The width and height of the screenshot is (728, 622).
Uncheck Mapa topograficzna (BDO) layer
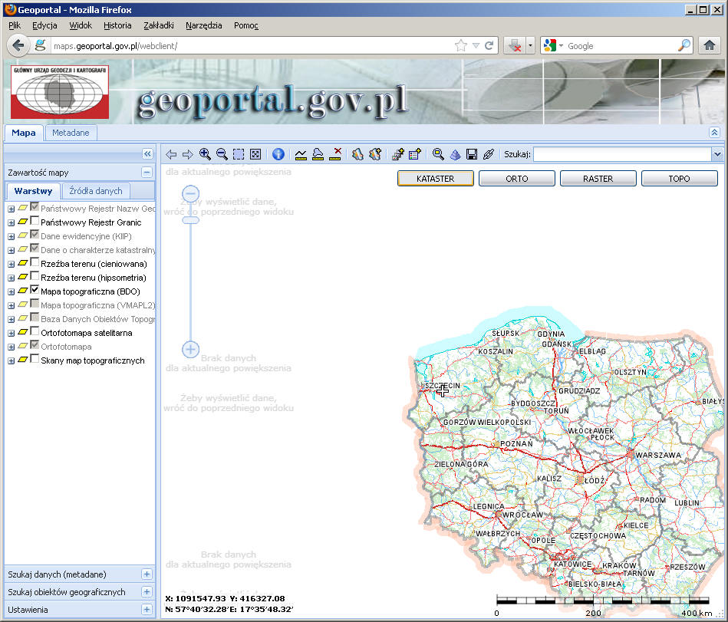point(35,290)
